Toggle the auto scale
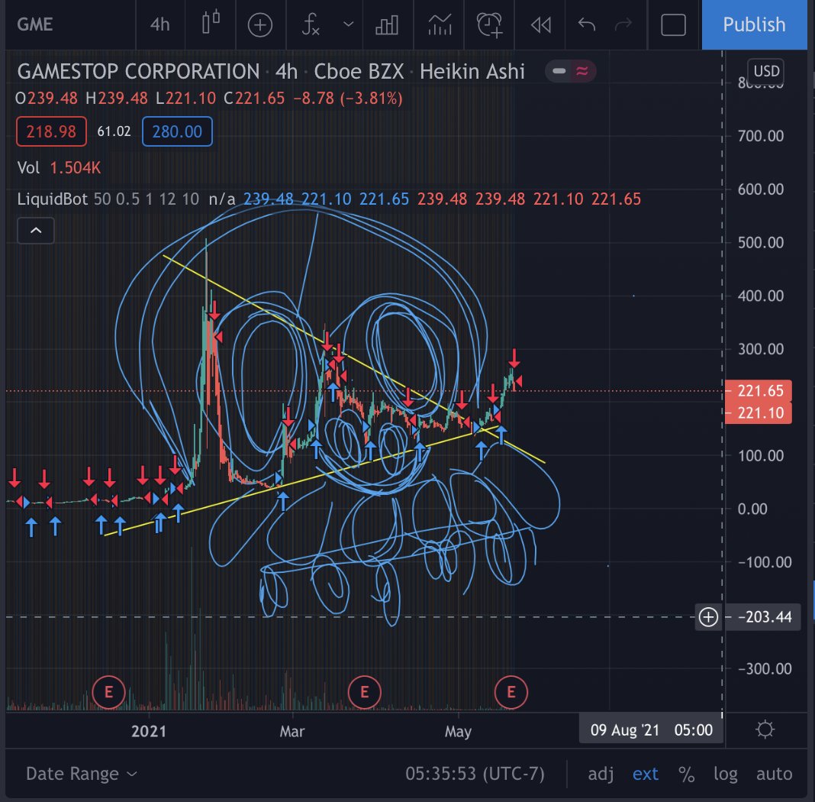The height and width of the screenshot is (802, 815). (x=774, y=774)
